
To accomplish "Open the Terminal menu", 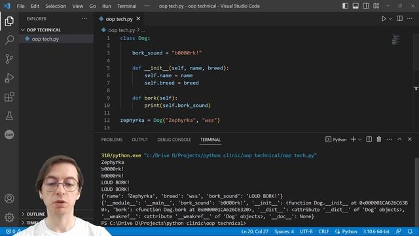I will pyautogui.click(x=126, y=6).
